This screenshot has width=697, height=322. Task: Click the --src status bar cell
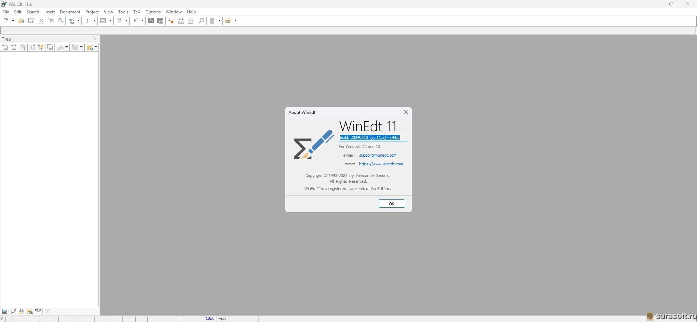(x=223, y=319)
